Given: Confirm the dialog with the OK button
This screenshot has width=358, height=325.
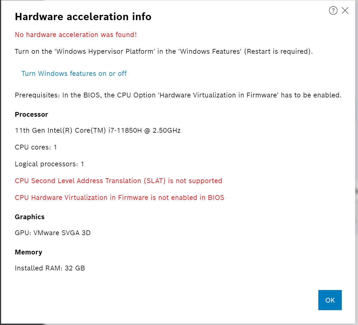Looking at the screenshot, I should tap(330, 300).
